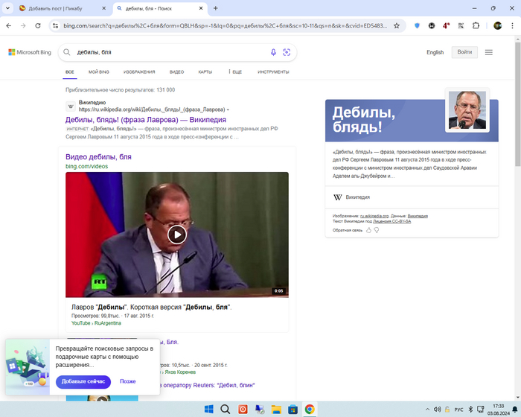The height and width of the screenshot is (417, 521).
Task: Click the browser address bar URL
Action: pos(225,25)
